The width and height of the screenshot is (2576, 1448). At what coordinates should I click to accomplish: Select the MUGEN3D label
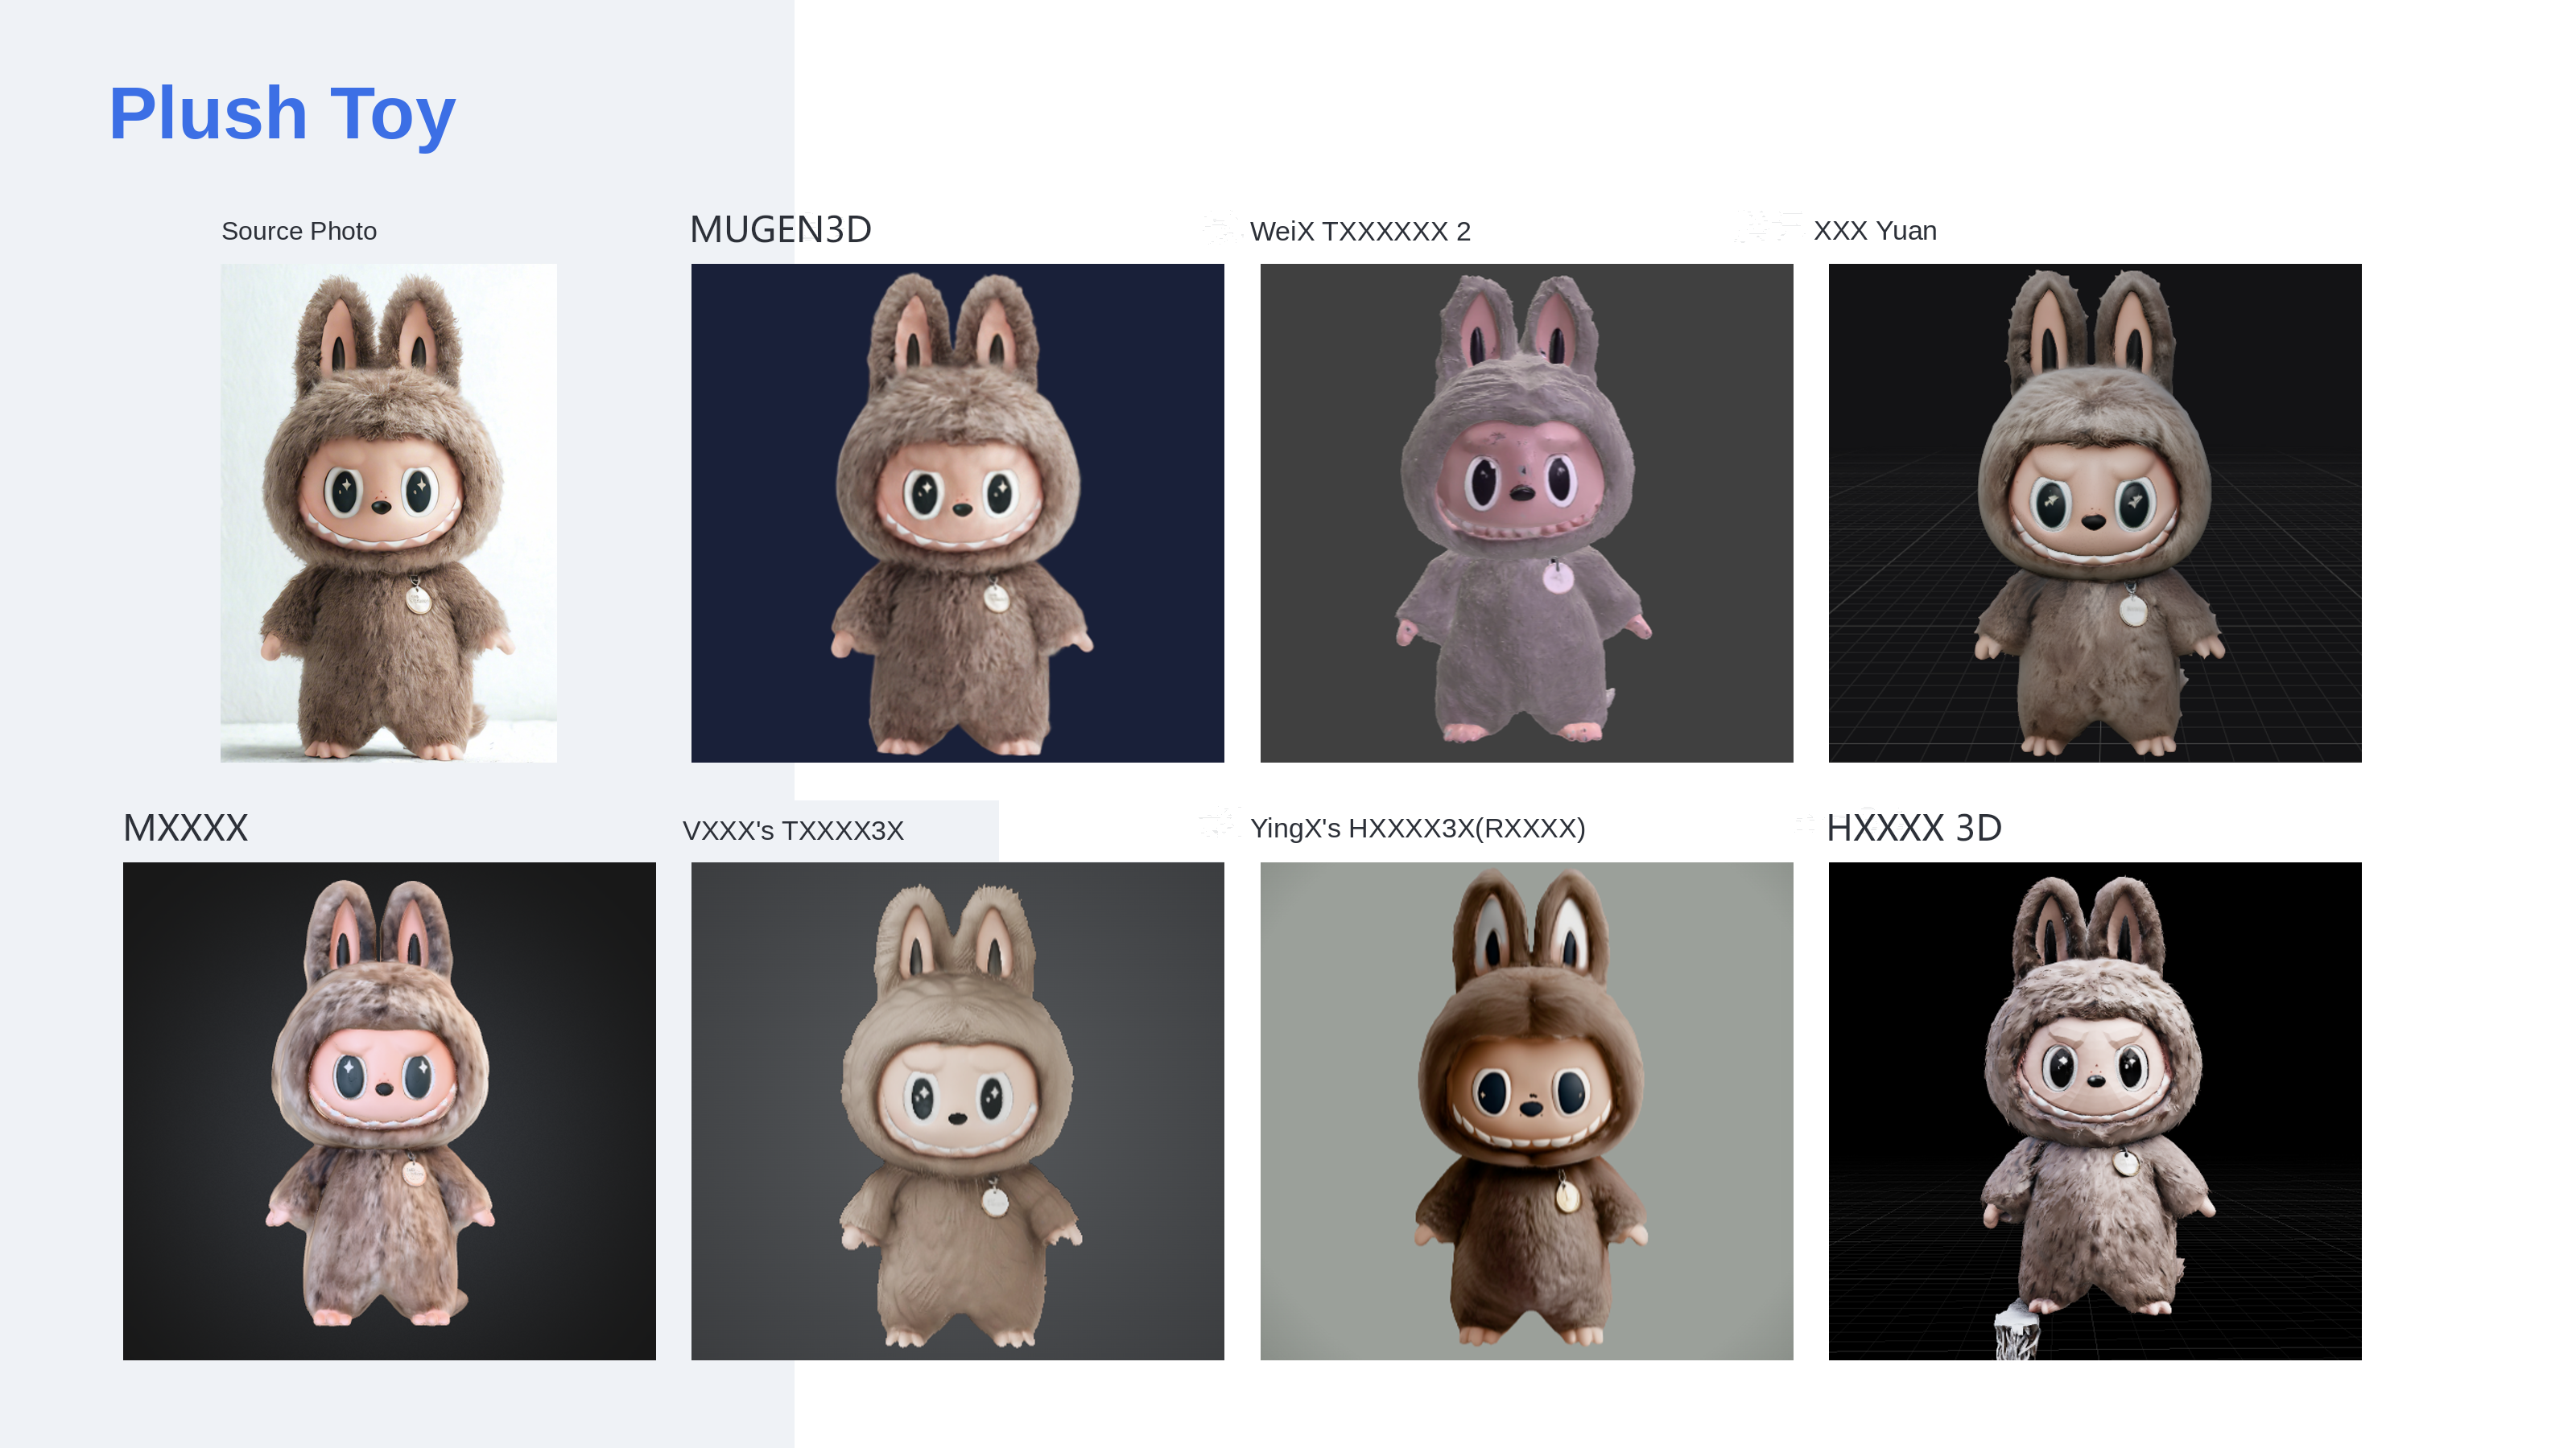pyautogui.click(x=781, y=230)
